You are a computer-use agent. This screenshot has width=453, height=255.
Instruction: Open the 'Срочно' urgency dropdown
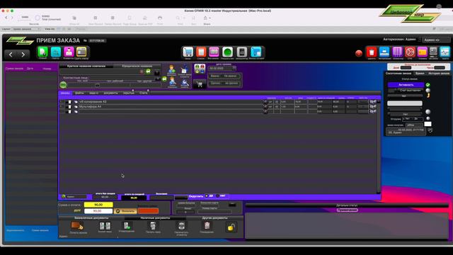(225, 84)
